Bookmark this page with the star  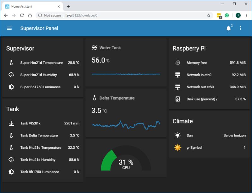pyautogui.click(x=209, y=15)
